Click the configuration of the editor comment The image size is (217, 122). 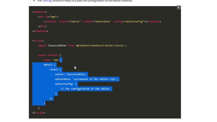[86, 89]
